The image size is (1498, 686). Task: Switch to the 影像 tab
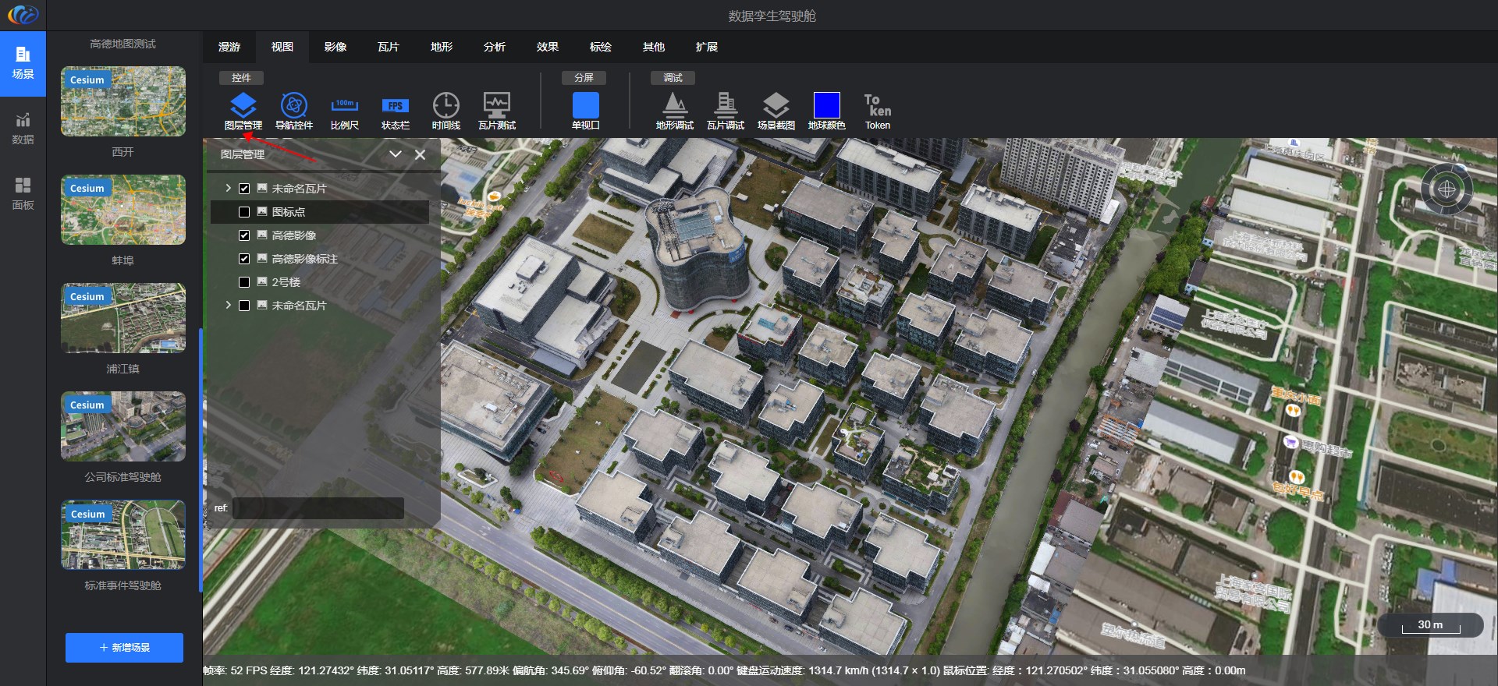[x=335, y=47]
